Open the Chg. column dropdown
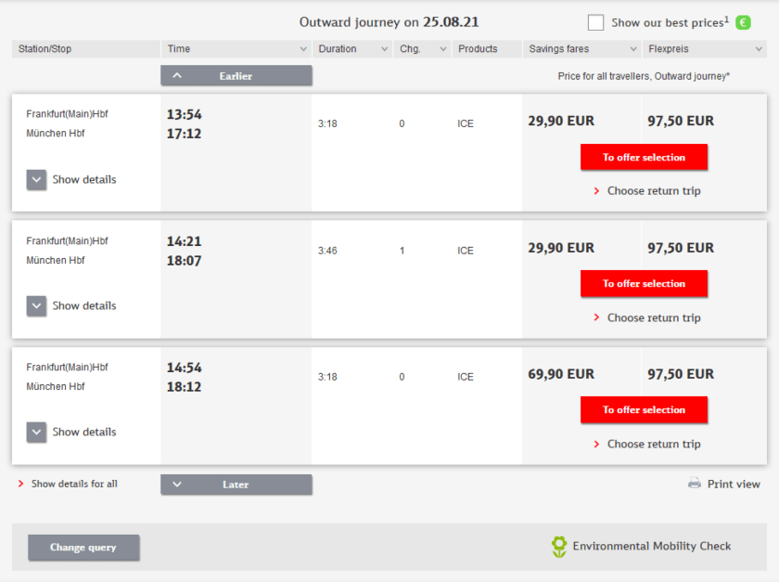Viewport: 779px width, 582px height. coord(442,48)
